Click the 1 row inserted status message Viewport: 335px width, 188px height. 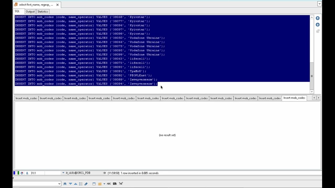point(139,173)
